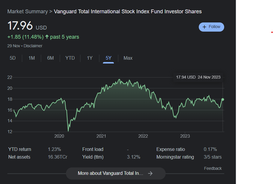Switch to the 1M range tab
Viewport: 273px width, 184px height.
point(32,58)
